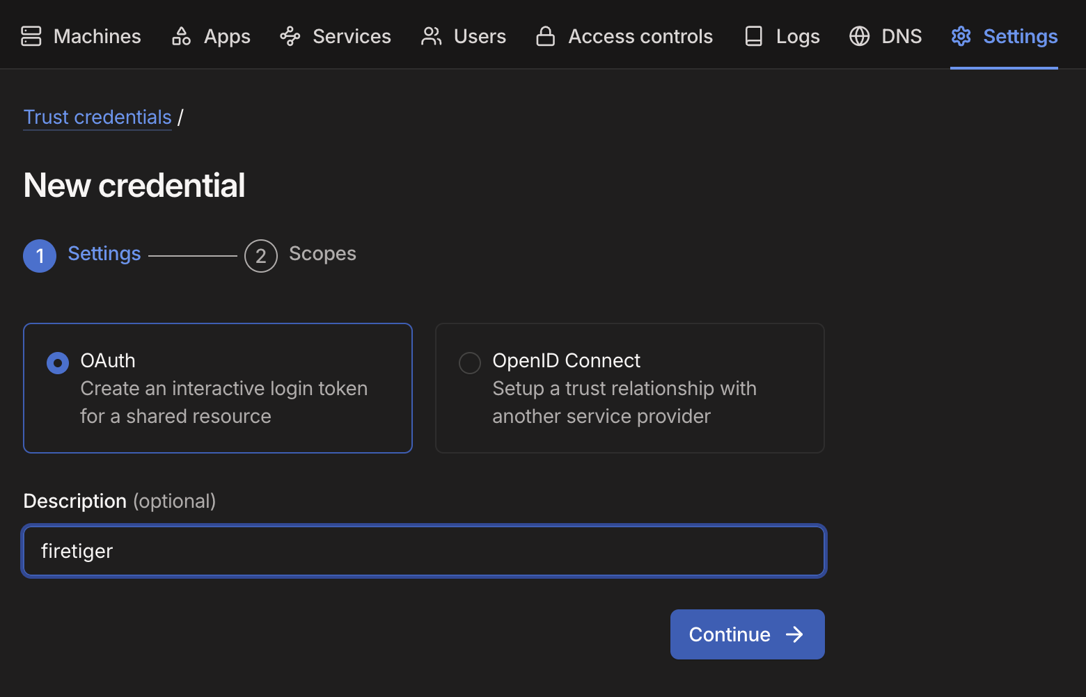Click the Logs book icon
The image size is (1086, 697).
754,36
